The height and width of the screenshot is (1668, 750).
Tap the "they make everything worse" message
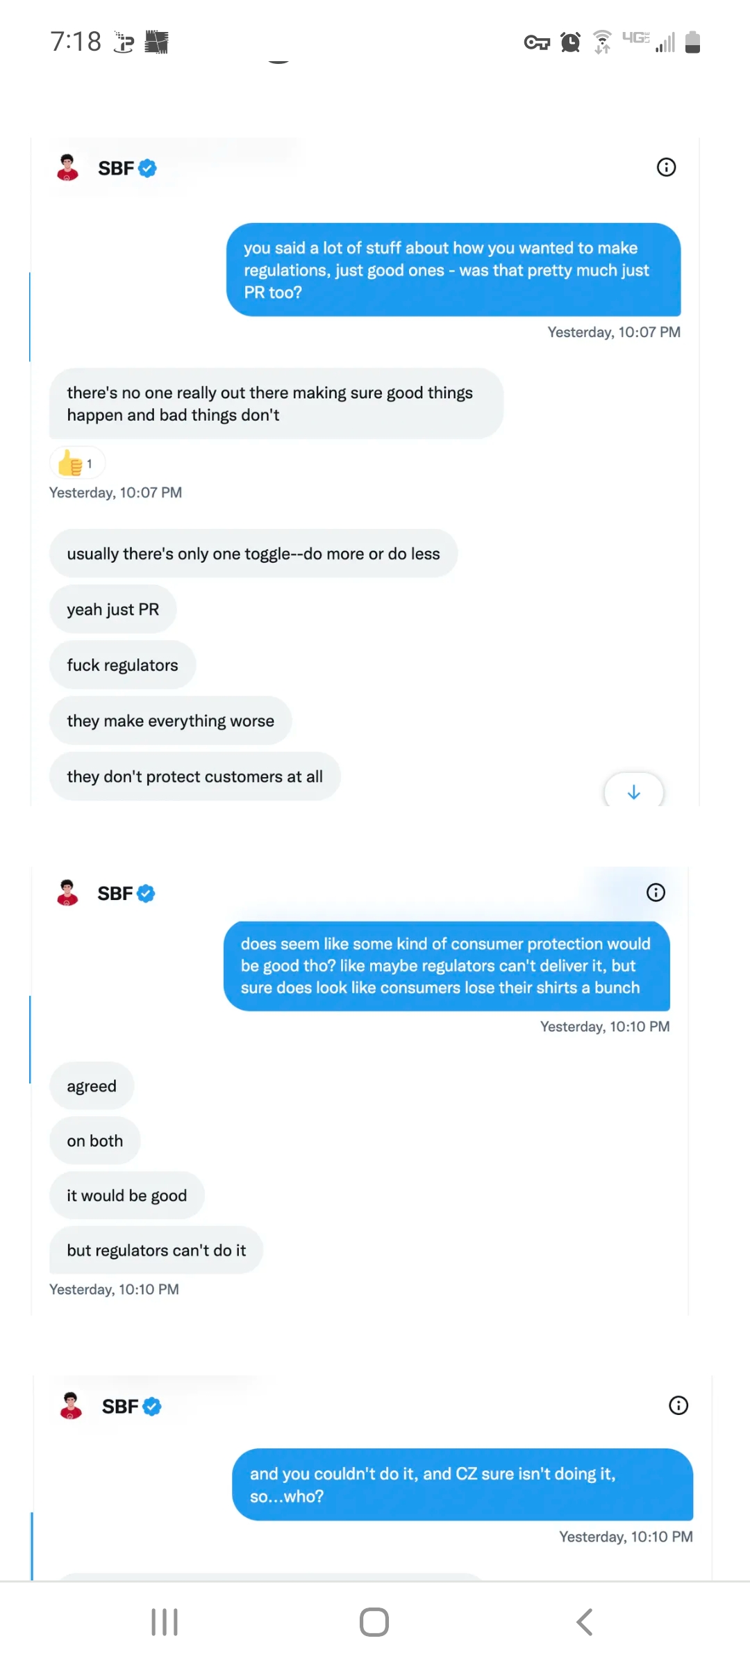click(170, 721)
